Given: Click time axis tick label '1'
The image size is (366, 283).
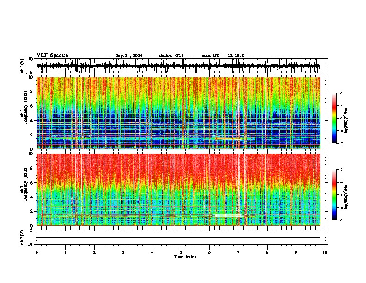Looking at the screenshot, I should pos(65,252).
